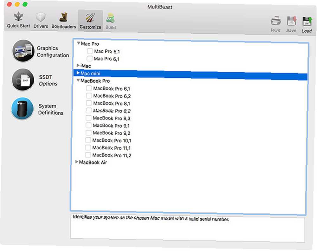Enable the Mac Pro 5,1 checkbox

pos(90,51)
